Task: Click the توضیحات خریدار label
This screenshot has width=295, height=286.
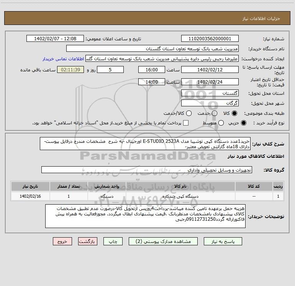Action: tap(266, 217)
